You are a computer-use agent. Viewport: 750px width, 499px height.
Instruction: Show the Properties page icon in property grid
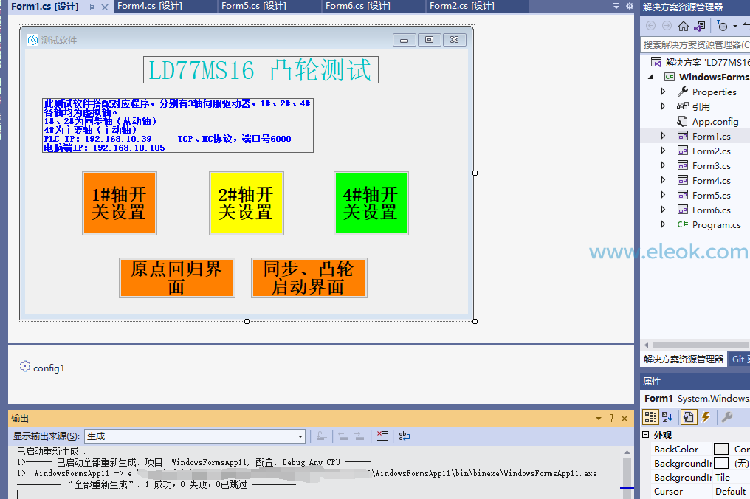688,417
